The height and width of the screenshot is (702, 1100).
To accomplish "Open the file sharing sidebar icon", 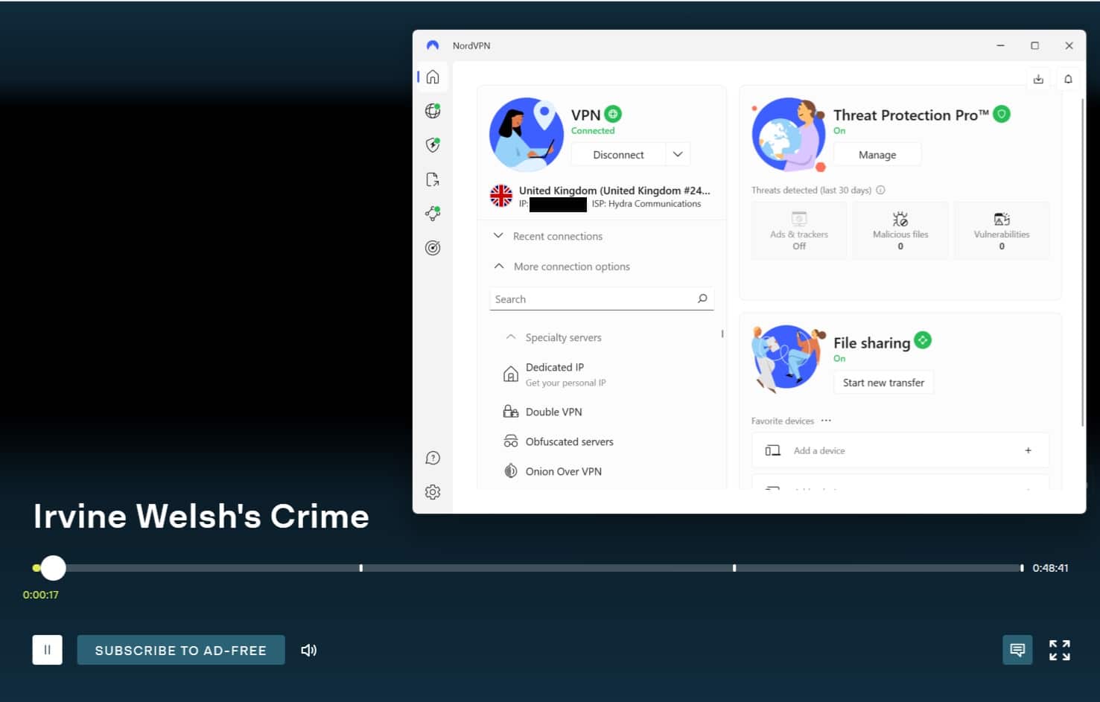I will [x=433, y=179].
